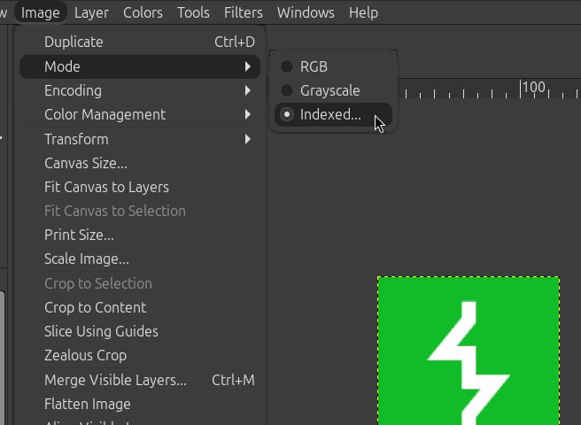Expand the Transform submenu
Viewport: 581px width, 425px height.
140,139
